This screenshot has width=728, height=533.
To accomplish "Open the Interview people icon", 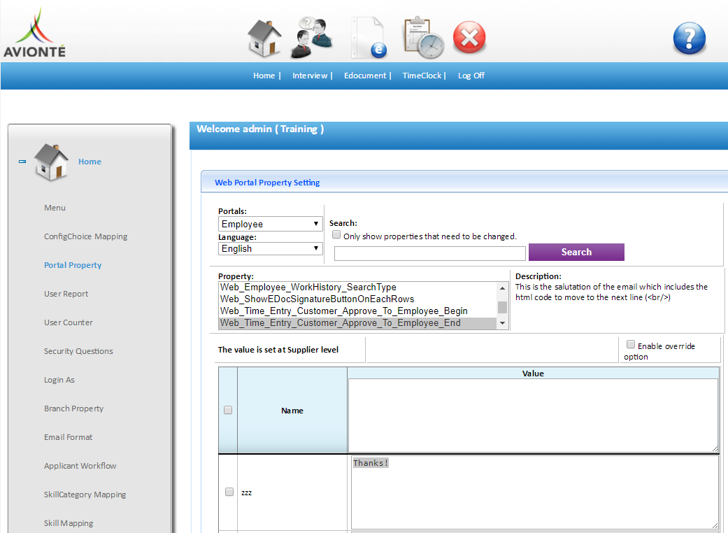I will [312, 38].
